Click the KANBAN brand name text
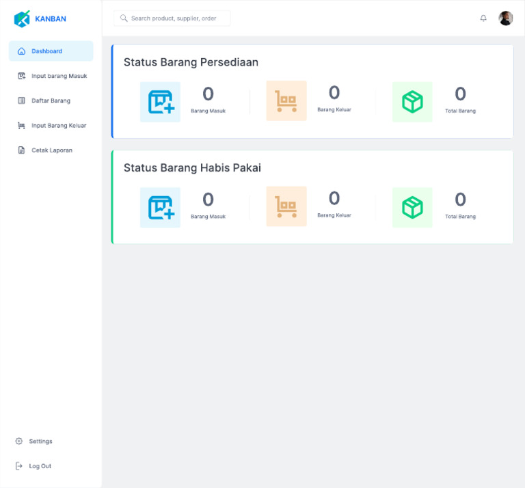The width and height of the screenshot is (525, 488). 51,18
